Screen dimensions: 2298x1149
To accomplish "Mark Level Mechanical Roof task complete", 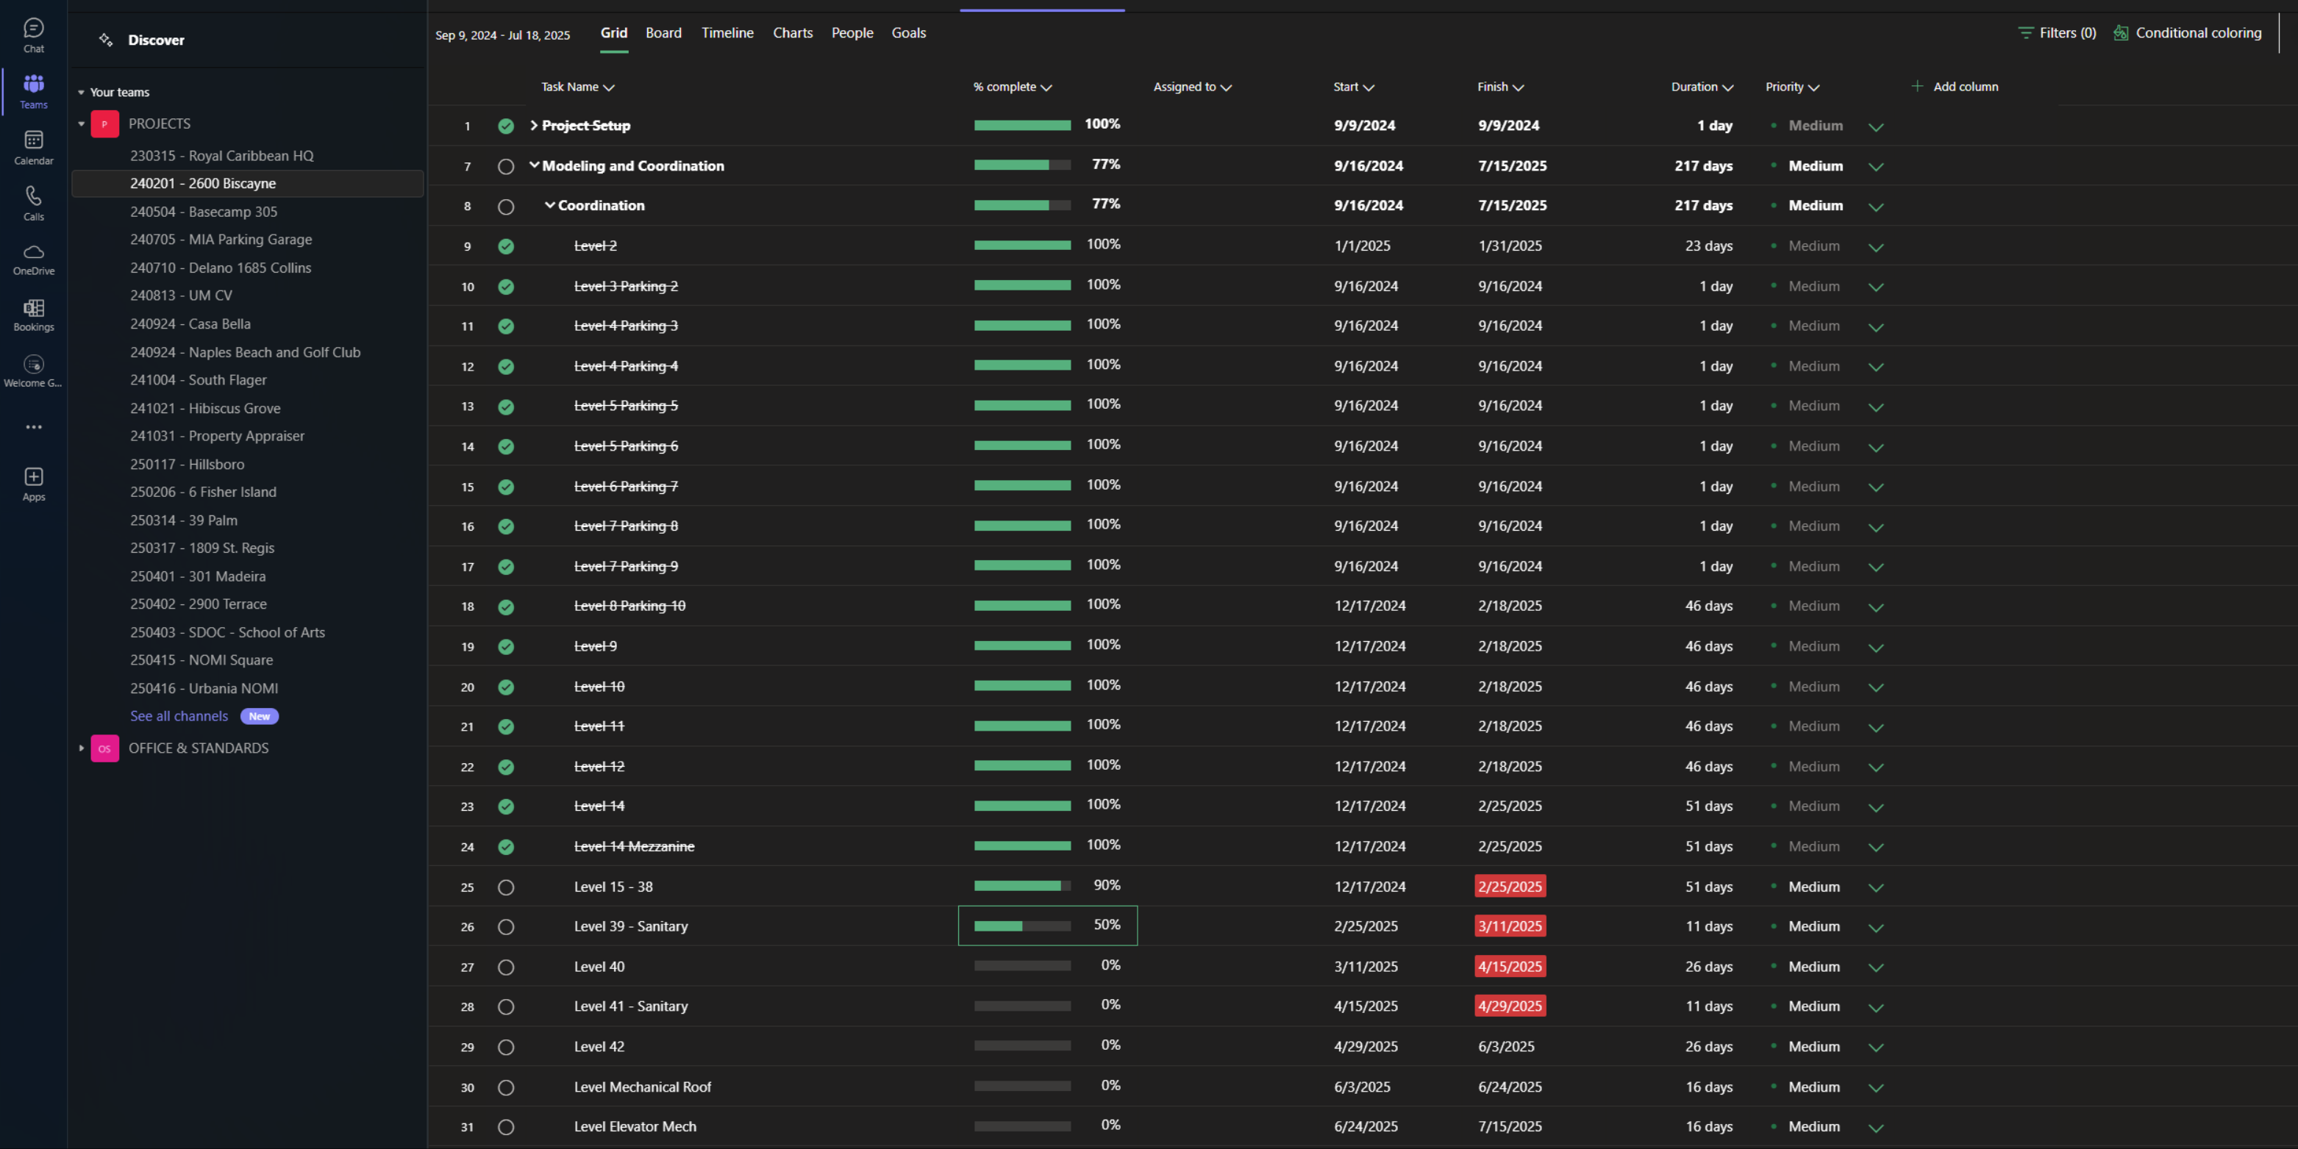I will [506, 1087].
